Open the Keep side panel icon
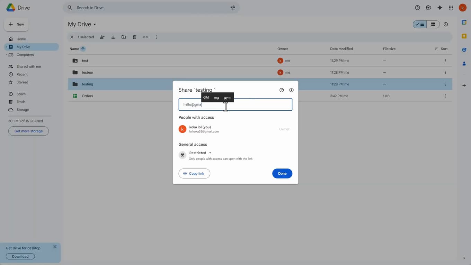Viewport: 471px width, 265px height. [464, 36]
